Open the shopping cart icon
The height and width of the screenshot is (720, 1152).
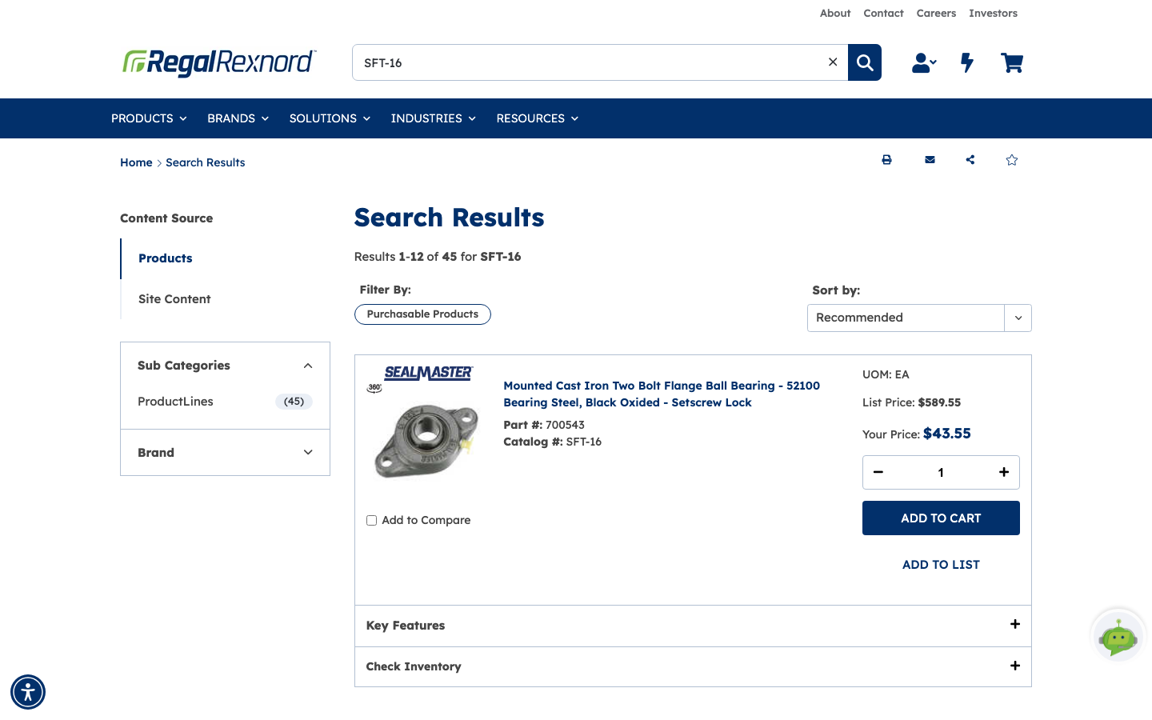[x=1012, y=62]
